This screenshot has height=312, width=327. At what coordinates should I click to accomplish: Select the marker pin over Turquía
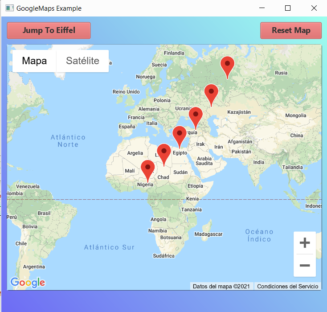pos(196,118)
